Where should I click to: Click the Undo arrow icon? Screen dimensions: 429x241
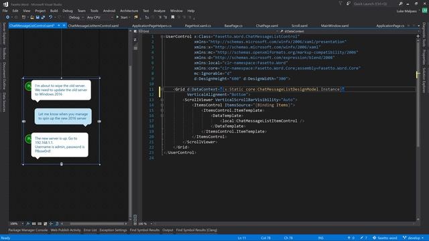point(51,17)
